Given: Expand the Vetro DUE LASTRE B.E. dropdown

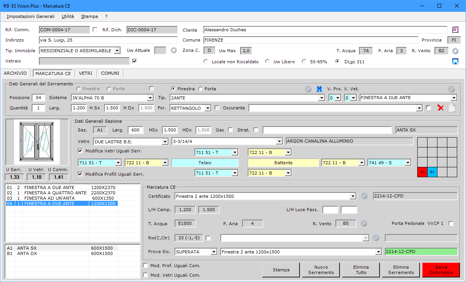Looking at the screenshot, I should 165,141.
